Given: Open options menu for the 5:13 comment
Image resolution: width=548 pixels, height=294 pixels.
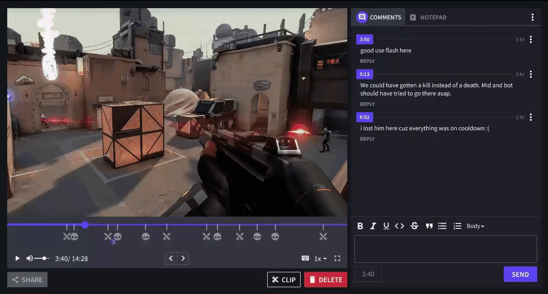Looking at the screenshot, I should pos(530,74).
